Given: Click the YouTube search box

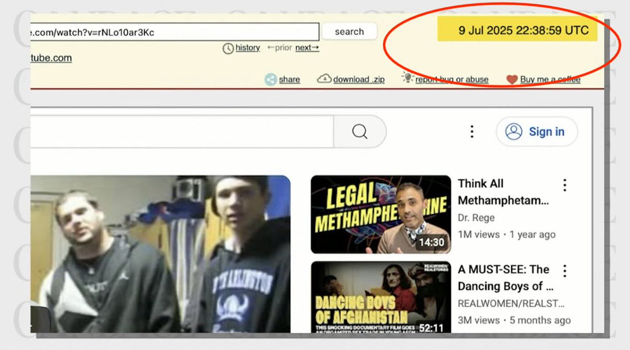Looking at the screenshot, I should [x=182, y=131].
